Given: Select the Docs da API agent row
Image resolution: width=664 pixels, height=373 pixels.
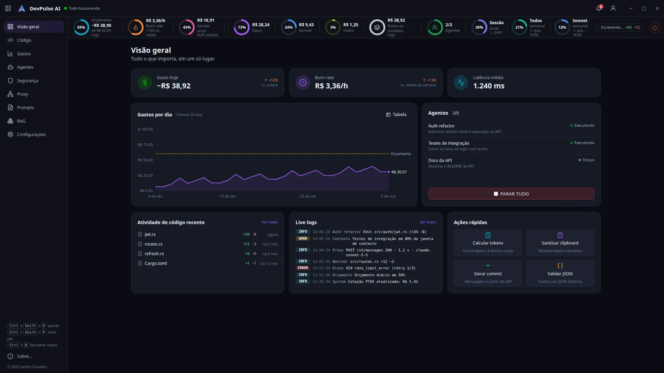Looking at the screenshot, I should click(x=511, y=163).
